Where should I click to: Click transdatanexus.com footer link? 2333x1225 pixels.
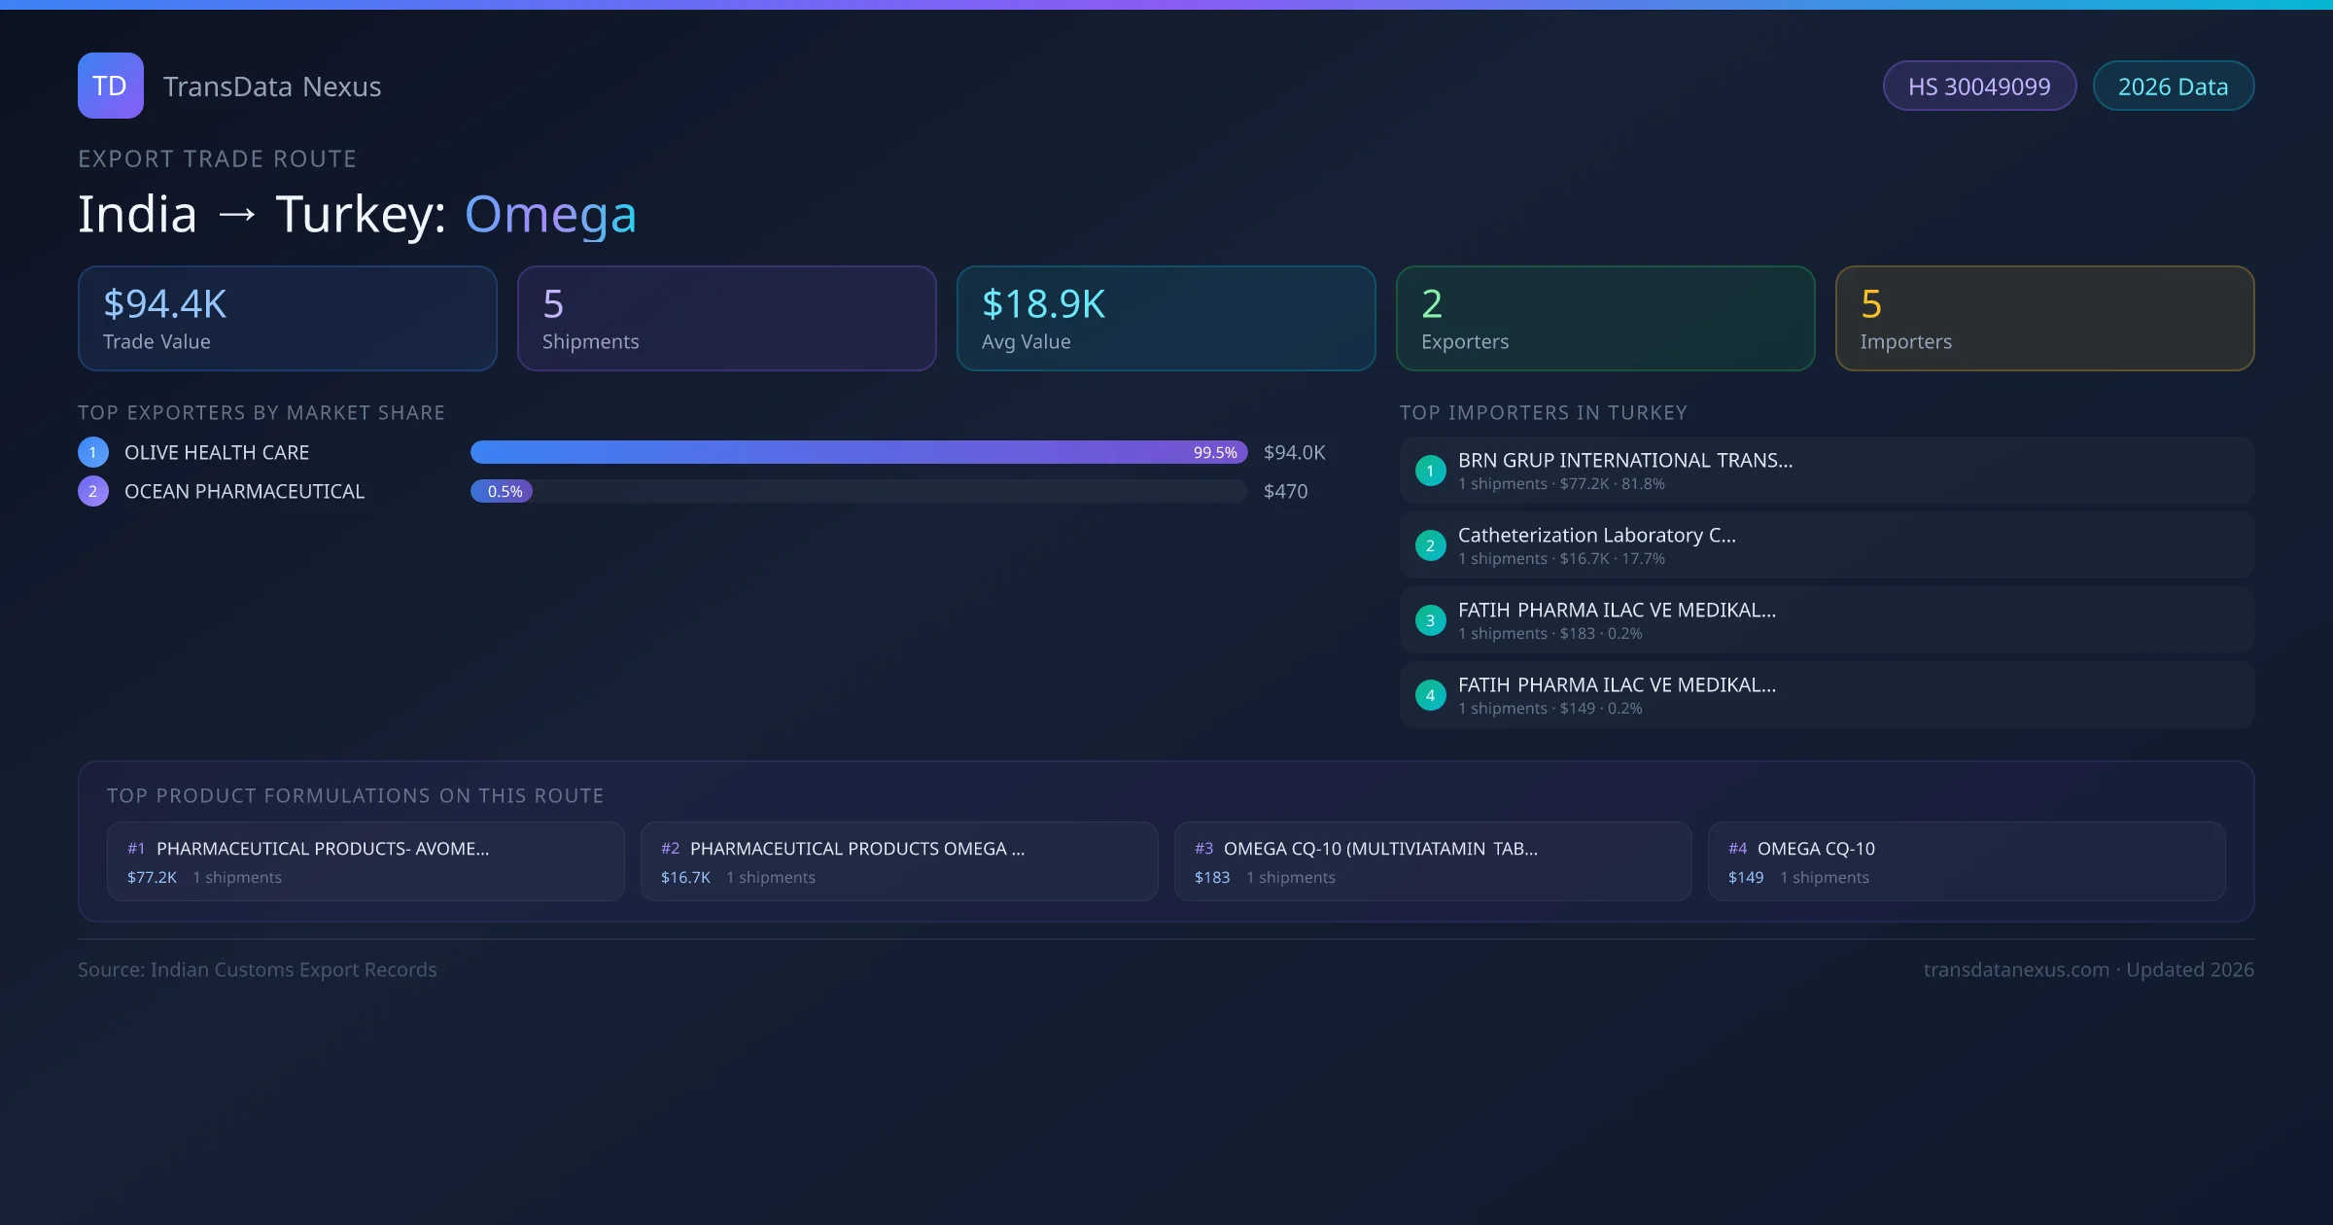(x=2016, y=969)
